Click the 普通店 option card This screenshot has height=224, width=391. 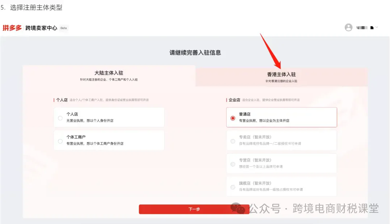282,117
